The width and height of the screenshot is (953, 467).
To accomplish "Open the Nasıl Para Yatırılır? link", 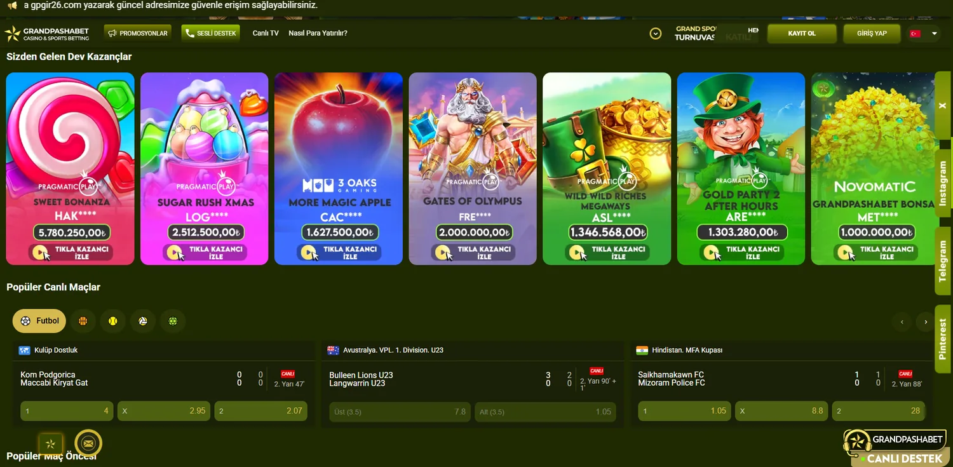I will [318, 33].
